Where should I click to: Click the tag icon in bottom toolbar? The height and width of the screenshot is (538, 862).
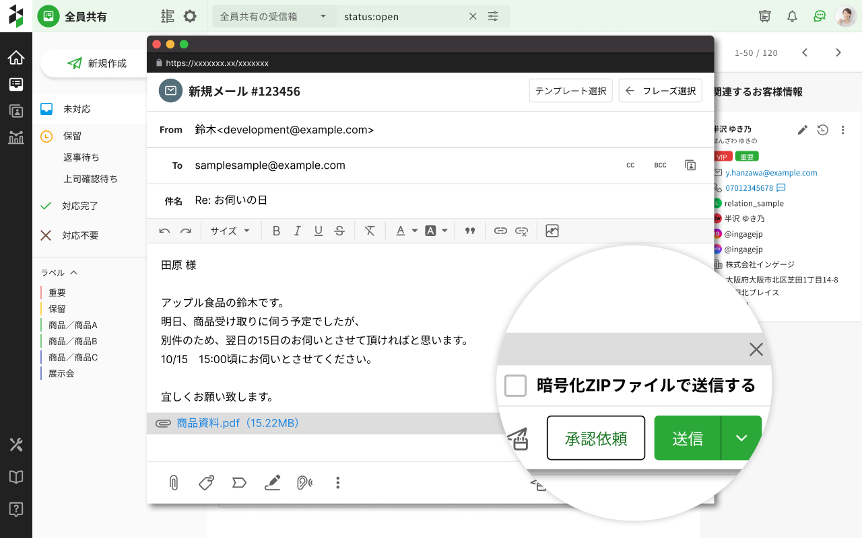tap(207, 482)
